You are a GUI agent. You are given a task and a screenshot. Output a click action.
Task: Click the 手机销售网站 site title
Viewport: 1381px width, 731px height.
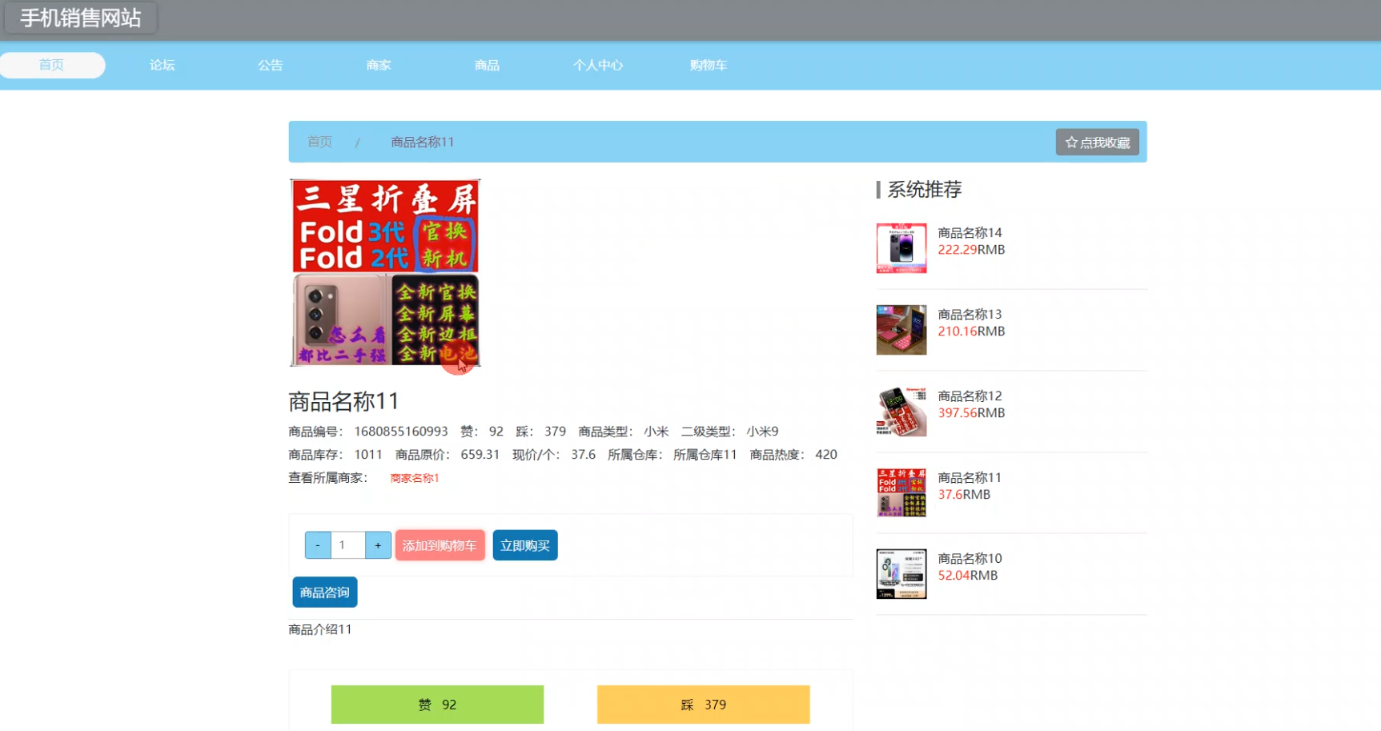point(80,18)
